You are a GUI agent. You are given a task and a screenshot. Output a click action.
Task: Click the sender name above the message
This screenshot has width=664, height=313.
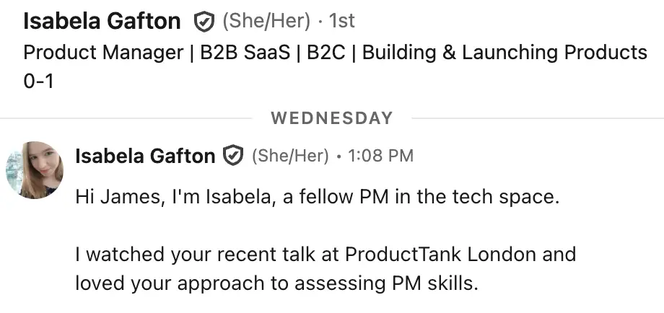145,156
